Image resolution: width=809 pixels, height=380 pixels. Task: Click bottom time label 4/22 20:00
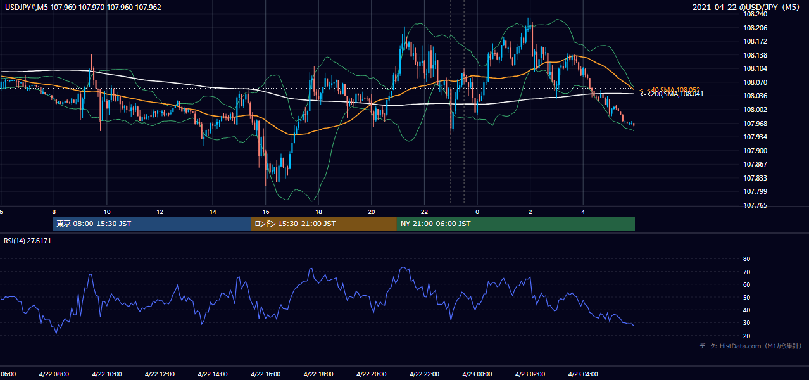371,374
